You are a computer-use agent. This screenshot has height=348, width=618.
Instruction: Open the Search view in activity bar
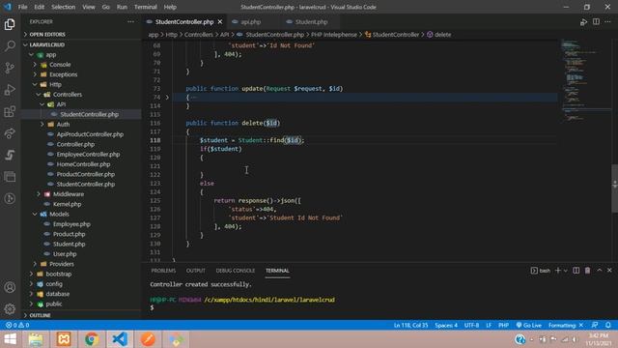pyautogui.click(x=10, y=45)
